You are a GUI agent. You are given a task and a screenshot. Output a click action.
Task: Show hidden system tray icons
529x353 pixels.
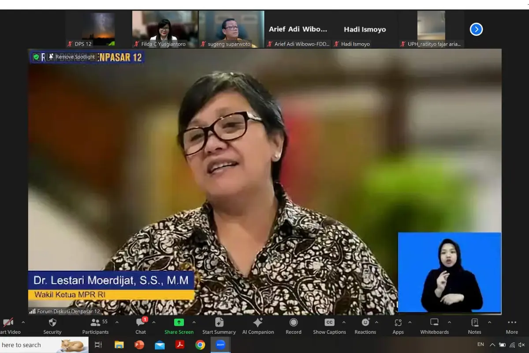[492, 345]
